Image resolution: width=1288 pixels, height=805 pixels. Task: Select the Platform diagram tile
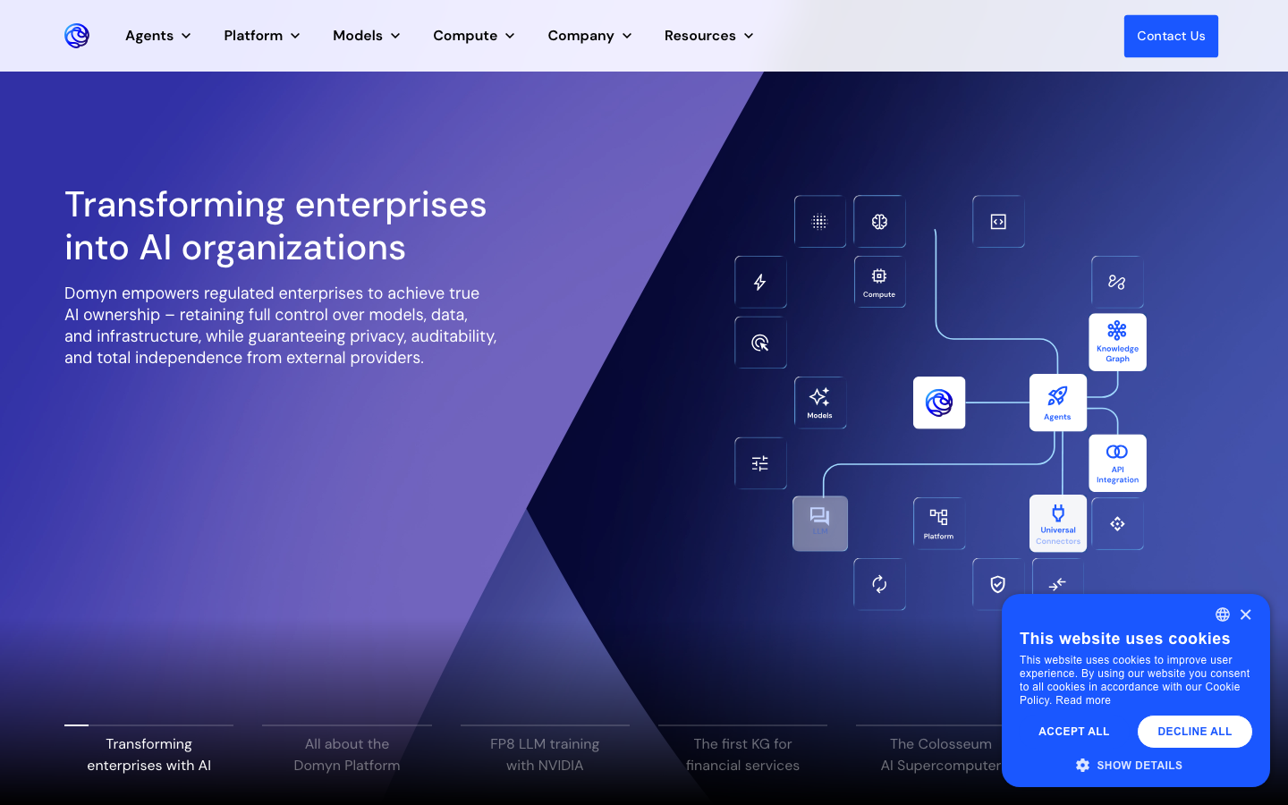click(938, 523)
